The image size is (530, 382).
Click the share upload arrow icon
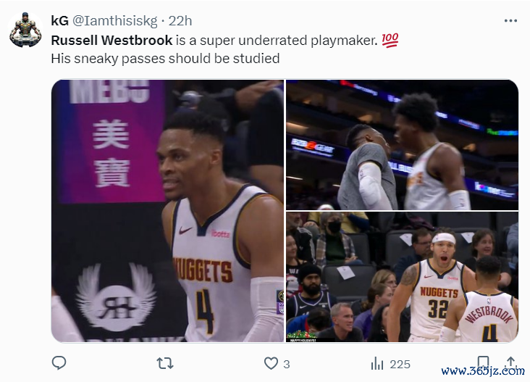click(510, 362)
